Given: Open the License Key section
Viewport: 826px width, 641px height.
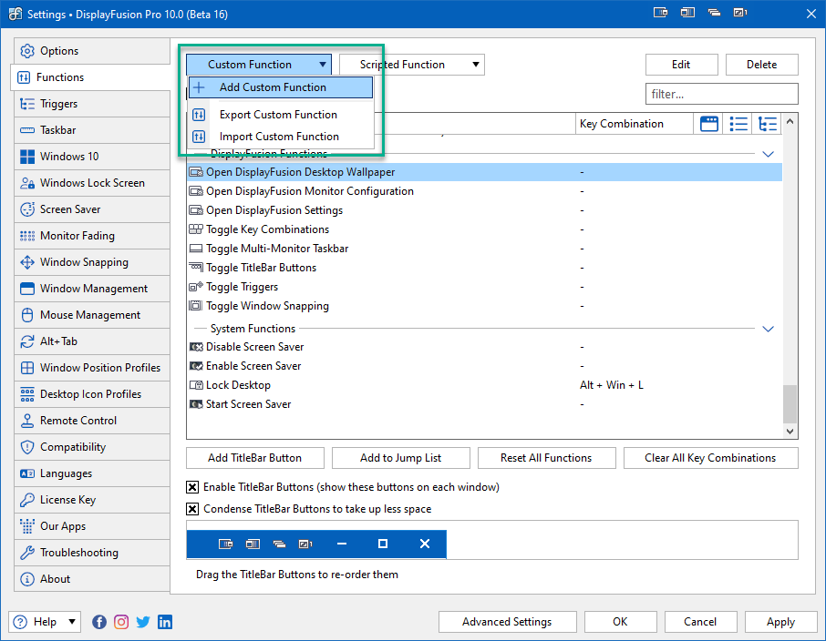Looking at the screenshot, I should coord(92,500).
